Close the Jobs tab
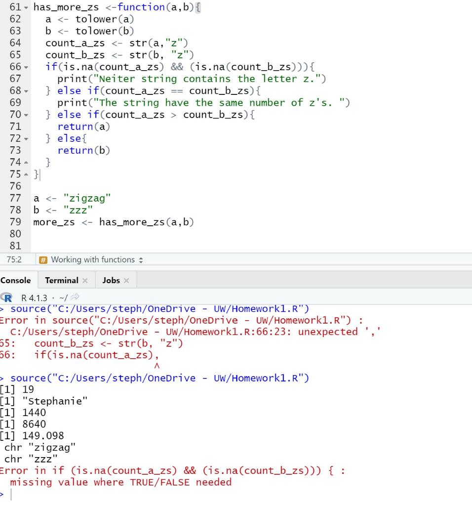The height and width of the screenshot is (506, 472). pyautogui.click(x=126, y=281)
